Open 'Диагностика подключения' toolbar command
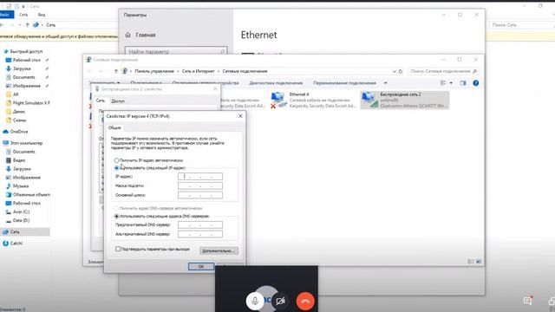555x312 pixels. click(x=276, y=83)
